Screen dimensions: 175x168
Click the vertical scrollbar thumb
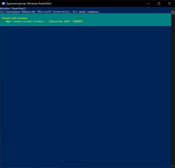tap(173, 12)
